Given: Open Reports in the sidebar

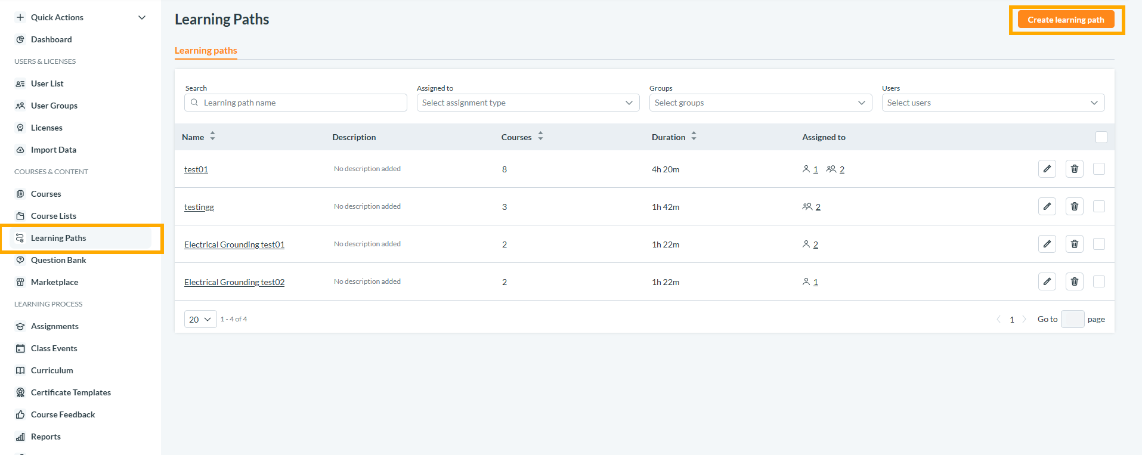Looking at the screenshot, I should (x=46, y=437).
